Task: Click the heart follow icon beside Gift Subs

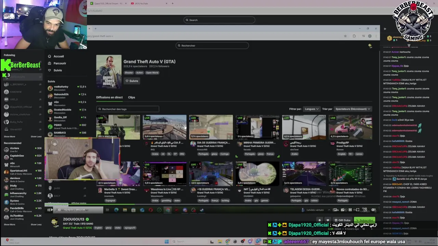Action: pyautogui.click(x=328, y=220)
